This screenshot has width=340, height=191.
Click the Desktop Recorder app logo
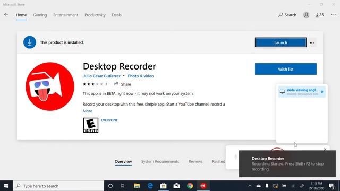click(x=50, y=86)
